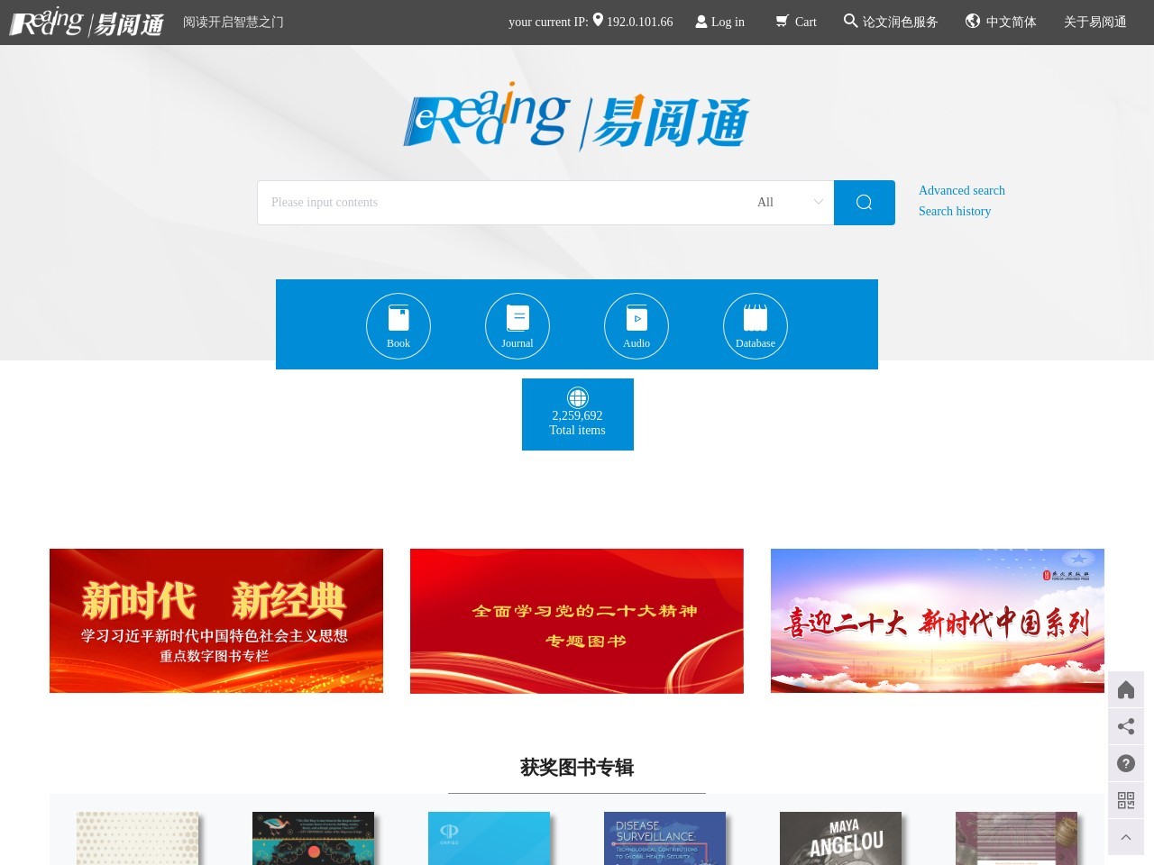Open the Journal category icon
1154x865 pixels.
517,326
